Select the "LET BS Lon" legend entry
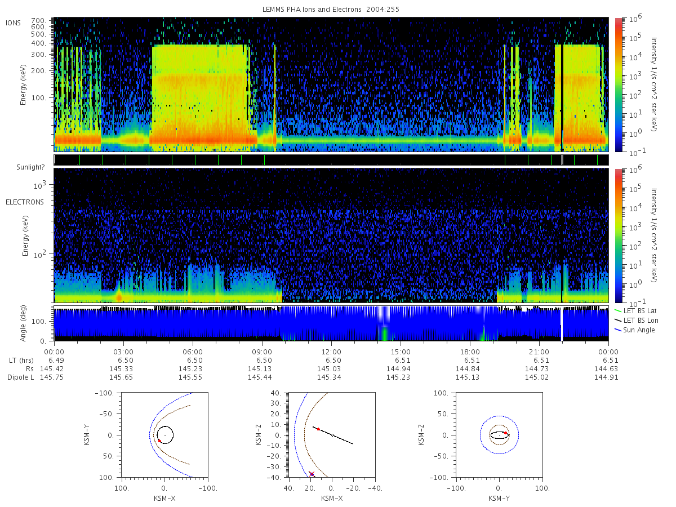The height and width of the screenshot is (507, 676). 635,320
